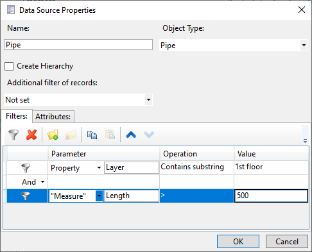
Task: Click the value field containing 500
Action: (x=271, y=196)
